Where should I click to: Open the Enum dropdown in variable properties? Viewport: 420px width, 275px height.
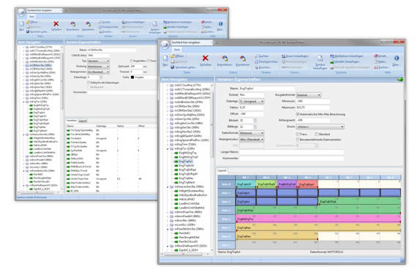tap(320, 127)
